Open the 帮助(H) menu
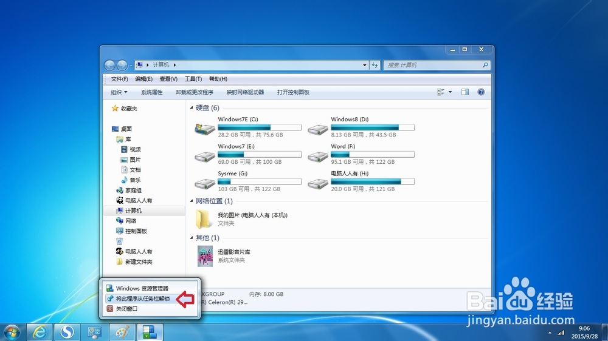Viewport: 608px width, 341px height. tap(218, 79)
